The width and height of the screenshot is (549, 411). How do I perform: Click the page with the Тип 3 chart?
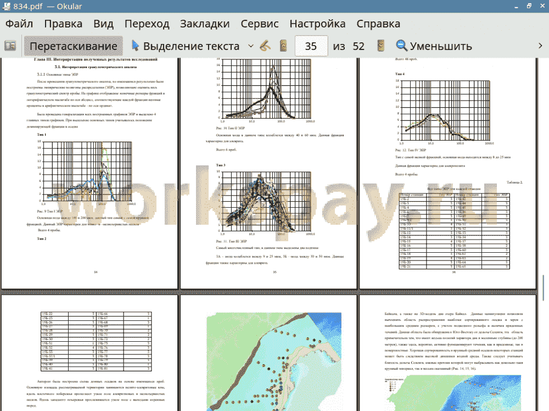[268, 174]
